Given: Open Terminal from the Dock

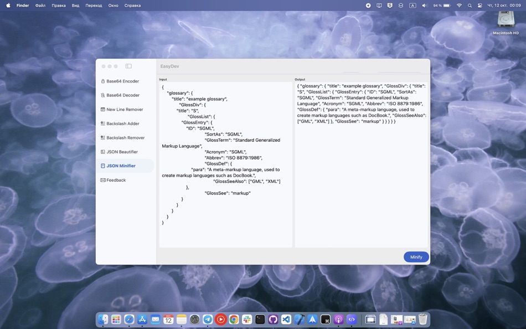Looking at the screenshot, I should coord(260,319).
